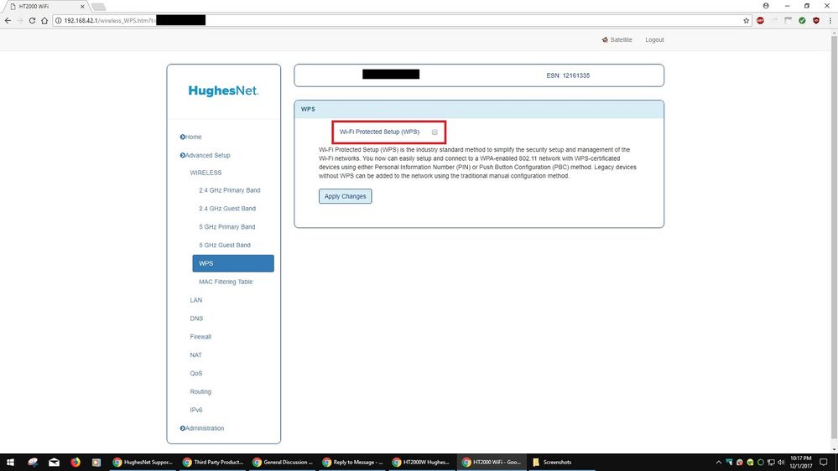Image resolution: width=838 pixels, height=471 pixels.
Task: Click the Logout link
Action: pyautogui.click(x=654, y=39)
